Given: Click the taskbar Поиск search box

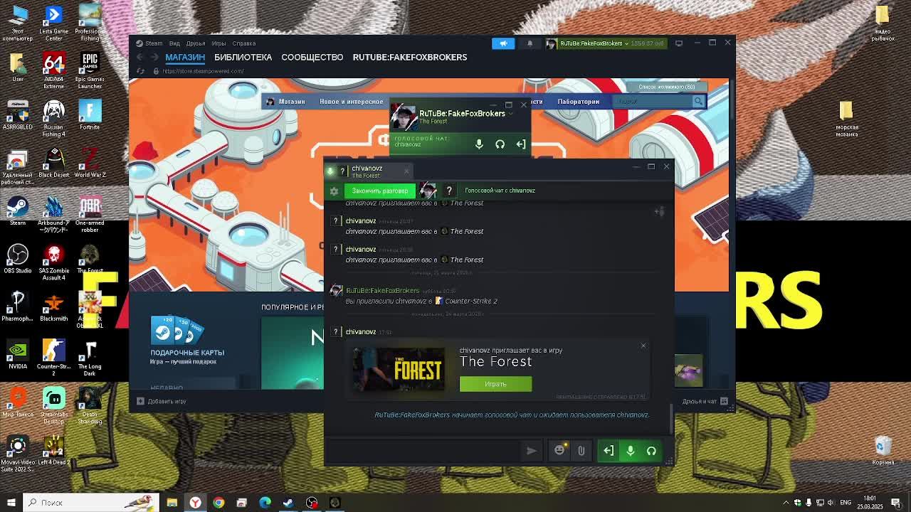Looking at the screenshot, I should tap(90, 502).
